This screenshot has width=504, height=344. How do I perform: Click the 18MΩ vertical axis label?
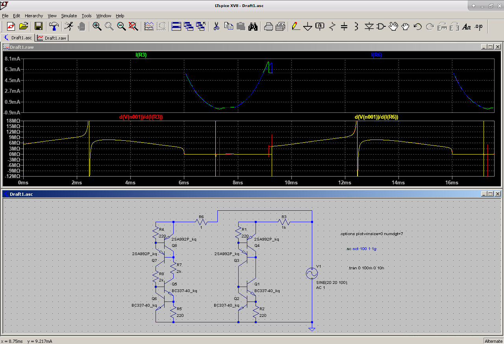pos(13,121)
